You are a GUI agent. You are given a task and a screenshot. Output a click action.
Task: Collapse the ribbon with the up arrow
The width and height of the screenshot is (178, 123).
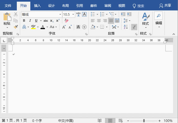pyautogui.click(x=174, y=34)
